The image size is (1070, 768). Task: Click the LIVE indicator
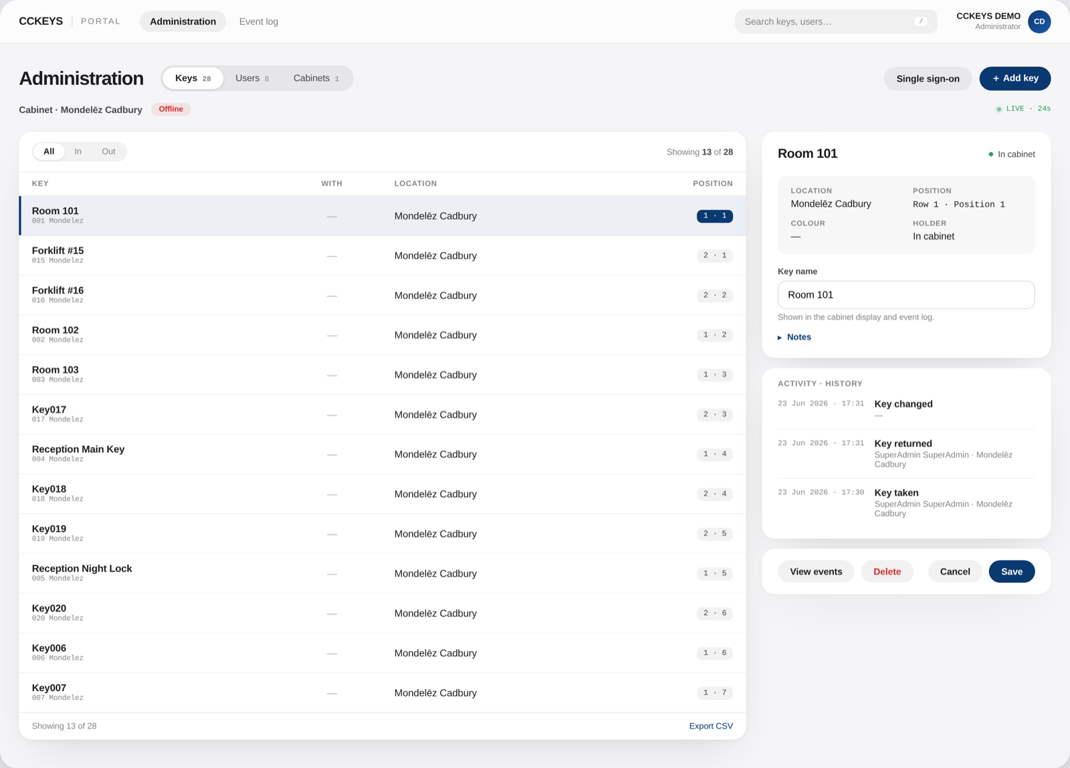click(1023, 108)
